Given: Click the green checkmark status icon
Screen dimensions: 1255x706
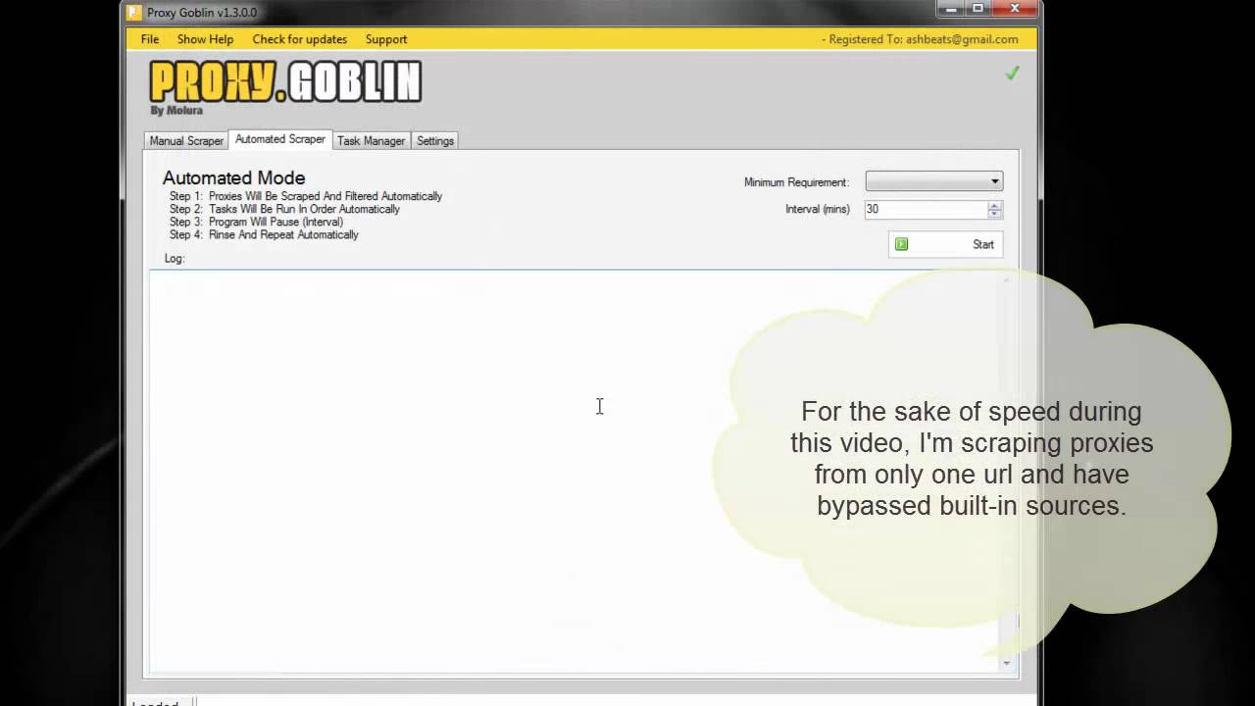Looking at the screenshot, I should (x=1013, y=74).
